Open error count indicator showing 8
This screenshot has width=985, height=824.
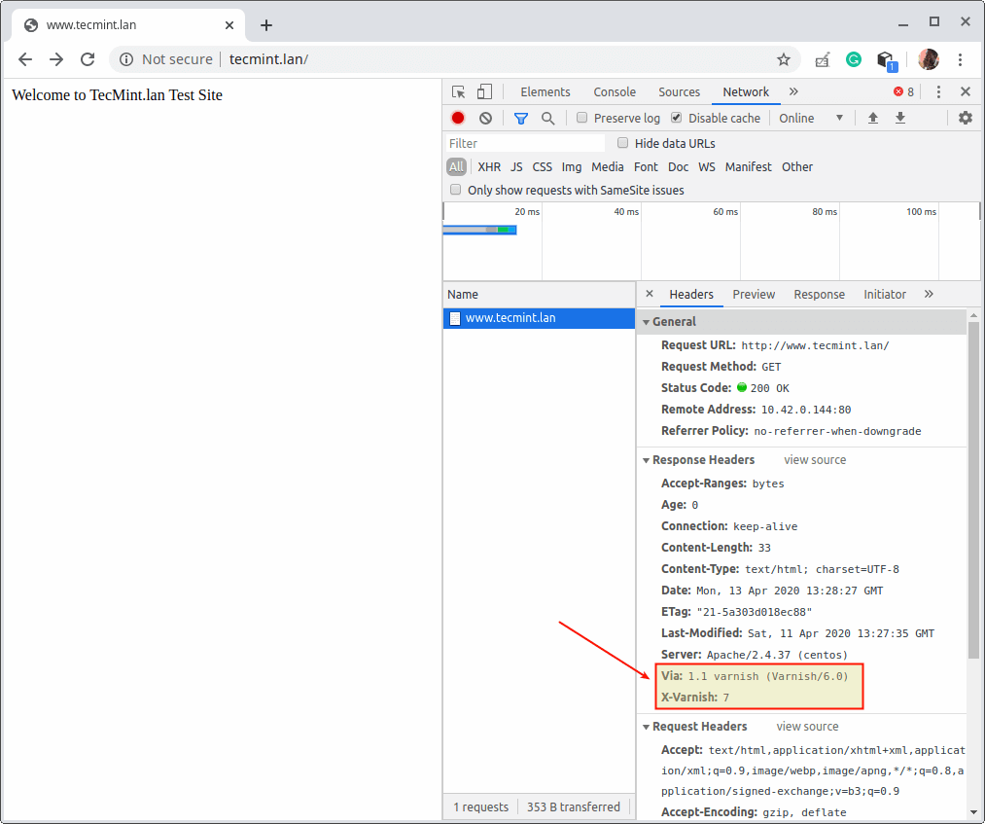[x=904, y=91]
